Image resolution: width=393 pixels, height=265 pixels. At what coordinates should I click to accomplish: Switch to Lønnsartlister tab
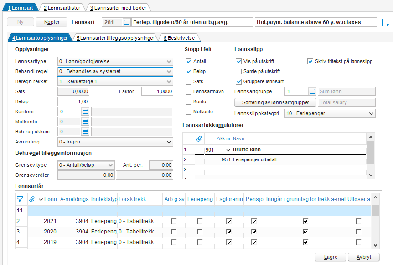pyautogui.click(x=62, y=8)
